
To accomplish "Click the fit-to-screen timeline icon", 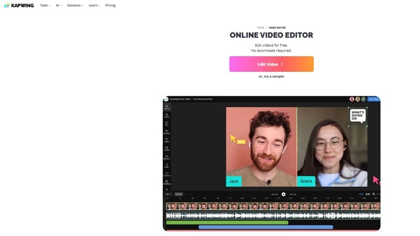I will tap(368, 194).
